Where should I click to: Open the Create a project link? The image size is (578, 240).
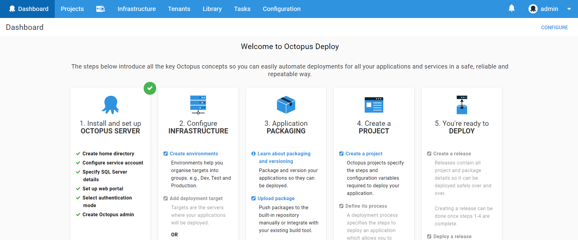click(364, 154)
